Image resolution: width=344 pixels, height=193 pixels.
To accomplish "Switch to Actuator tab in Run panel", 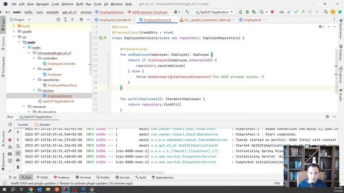I will [42, 124].
